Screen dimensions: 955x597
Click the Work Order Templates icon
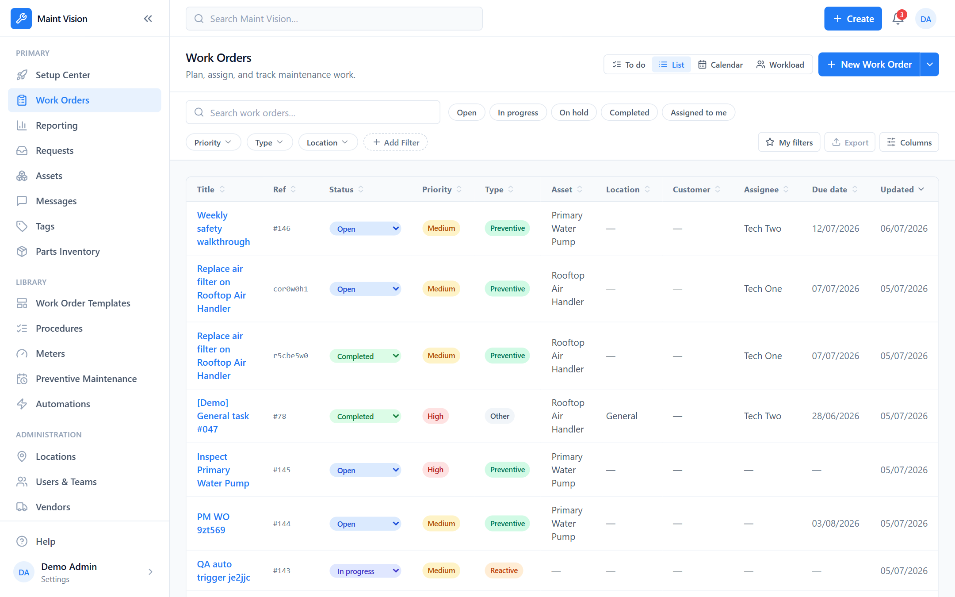[x=22, y=303]
